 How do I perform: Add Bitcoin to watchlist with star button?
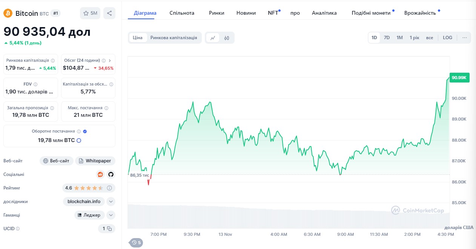click(90, 13)
